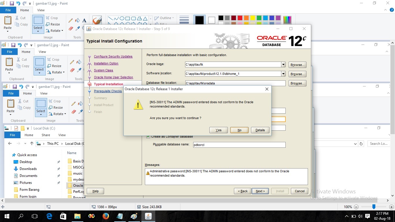Select the Eraser tool in gambar12 Paint
The image size is (395, 222).
72,70
